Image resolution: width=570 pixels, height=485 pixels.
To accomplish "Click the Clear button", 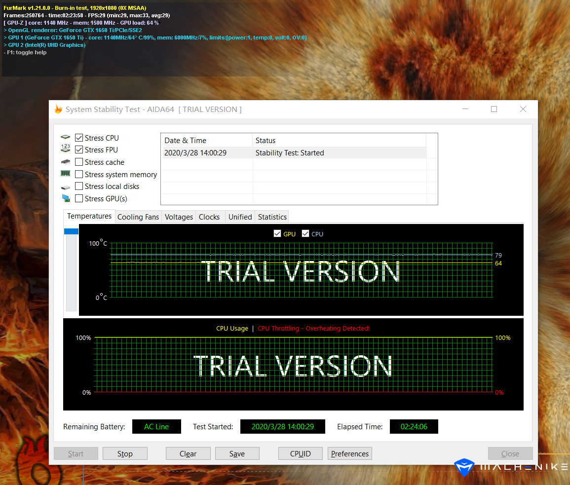I will click(188, 453).
